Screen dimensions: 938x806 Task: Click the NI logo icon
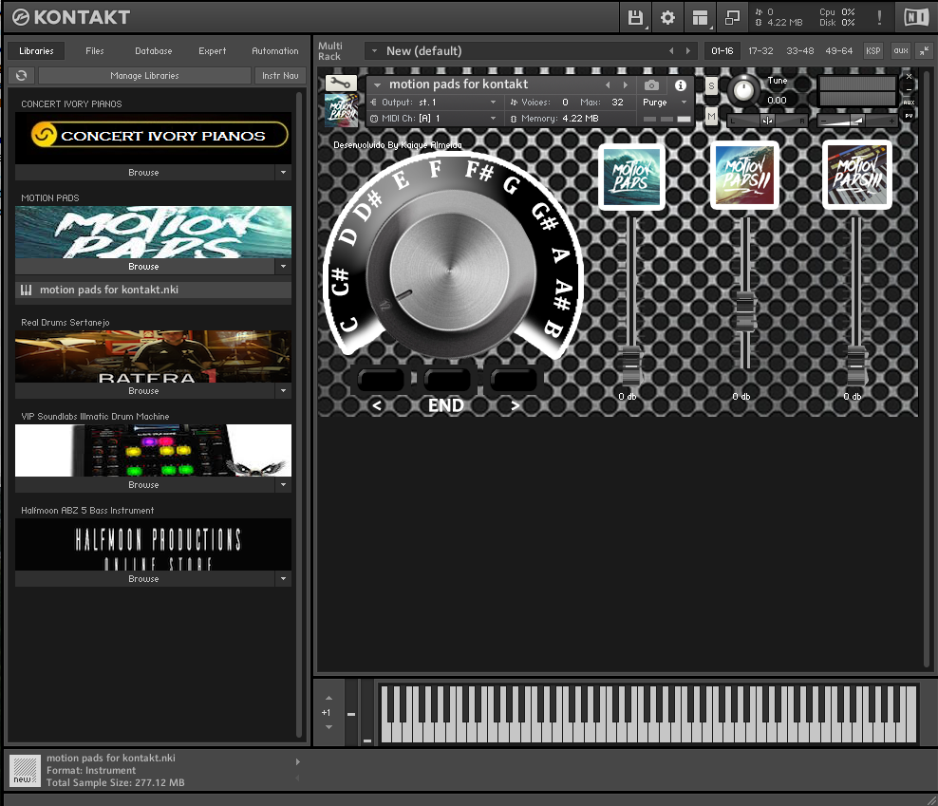(x=916, y=17)
